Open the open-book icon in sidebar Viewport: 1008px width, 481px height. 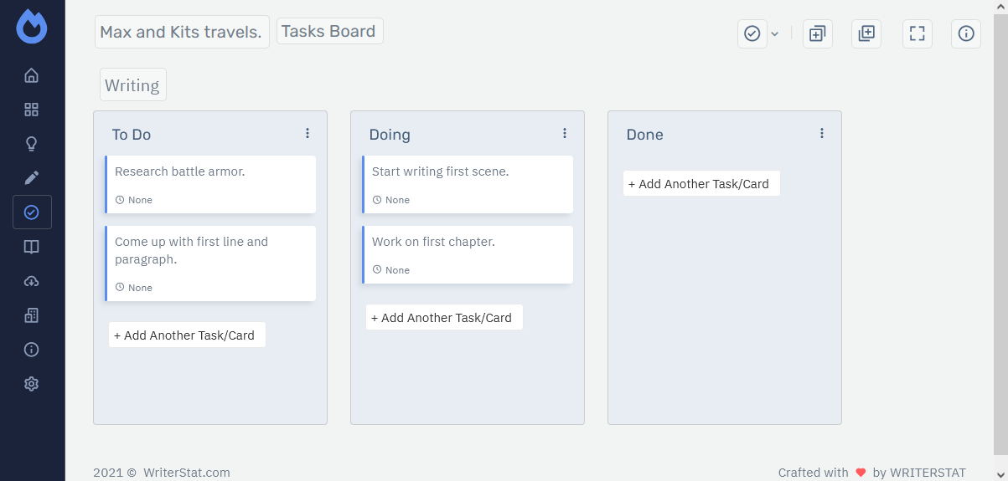[32, 247]
